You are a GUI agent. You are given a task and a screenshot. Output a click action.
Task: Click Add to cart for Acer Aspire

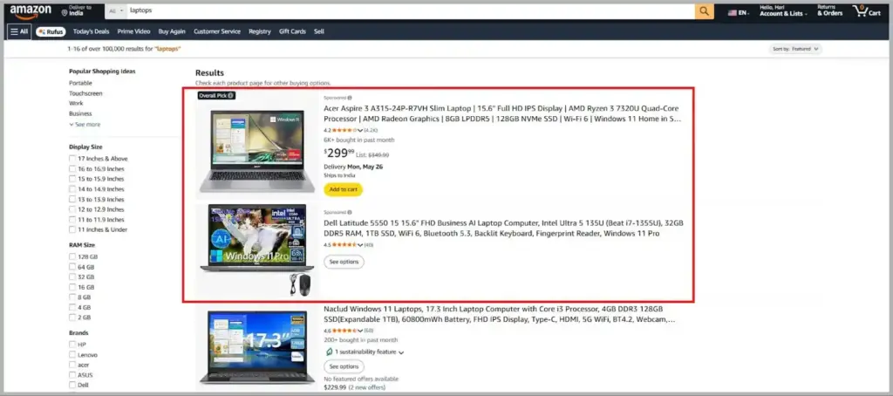344,189
